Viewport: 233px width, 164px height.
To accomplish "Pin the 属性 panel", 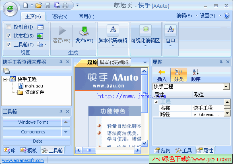I will click(221, 62).
